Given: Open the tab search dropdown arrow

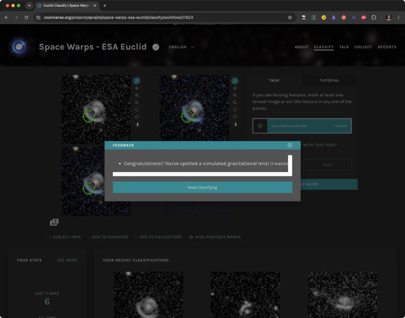Looking at the screenshot, I should [x=29, y=5].
